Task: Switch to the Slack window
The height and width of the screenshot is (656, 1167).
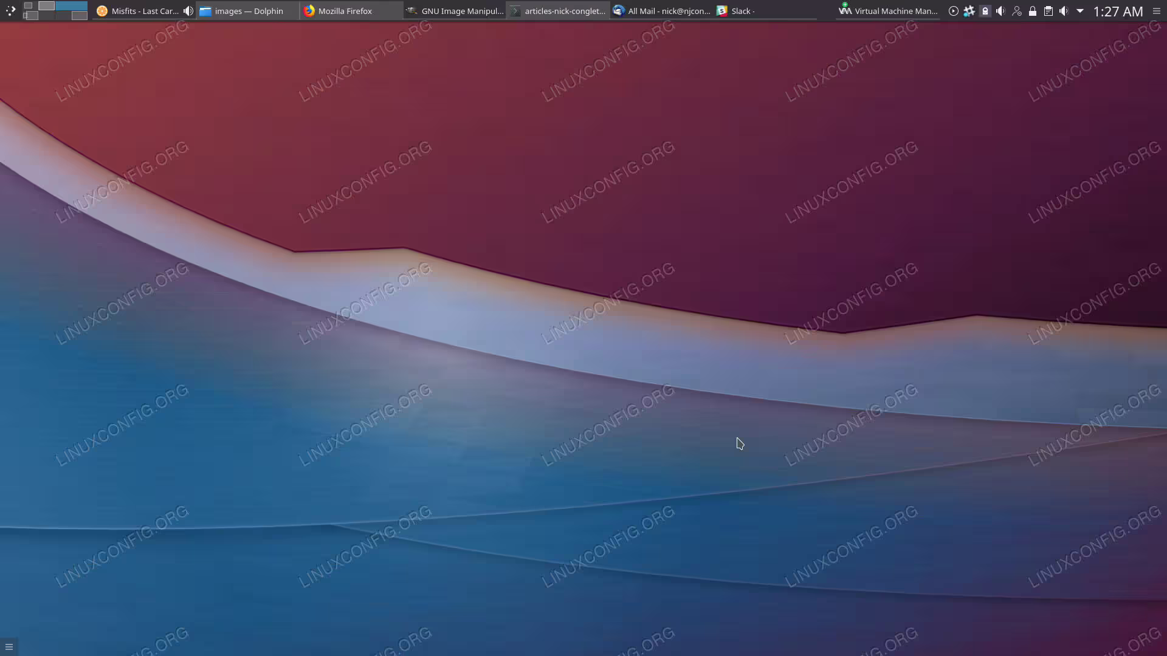Action: 765,11
